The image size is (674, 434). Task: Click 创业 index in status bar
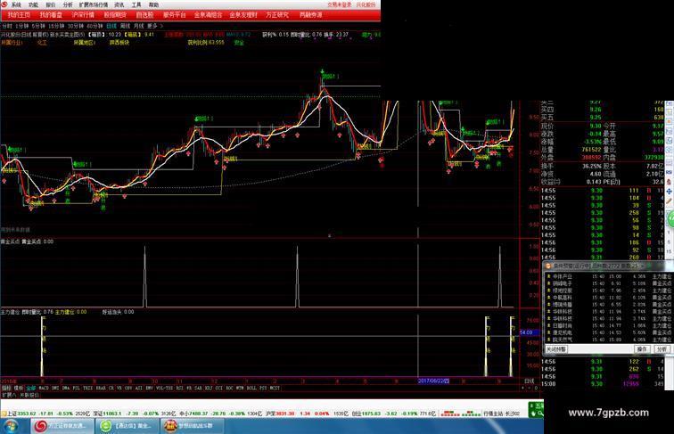[x=393, y=414]
